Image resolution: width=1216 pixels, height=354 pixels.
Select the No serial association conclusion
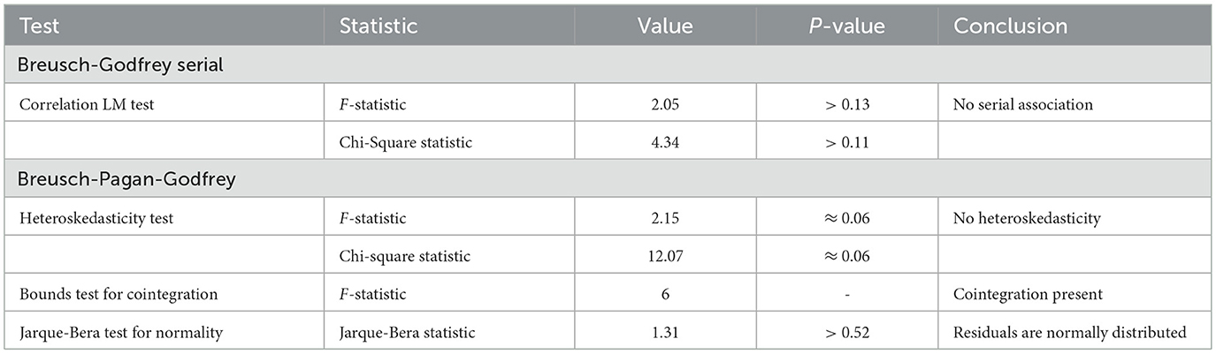[1022, 104]
